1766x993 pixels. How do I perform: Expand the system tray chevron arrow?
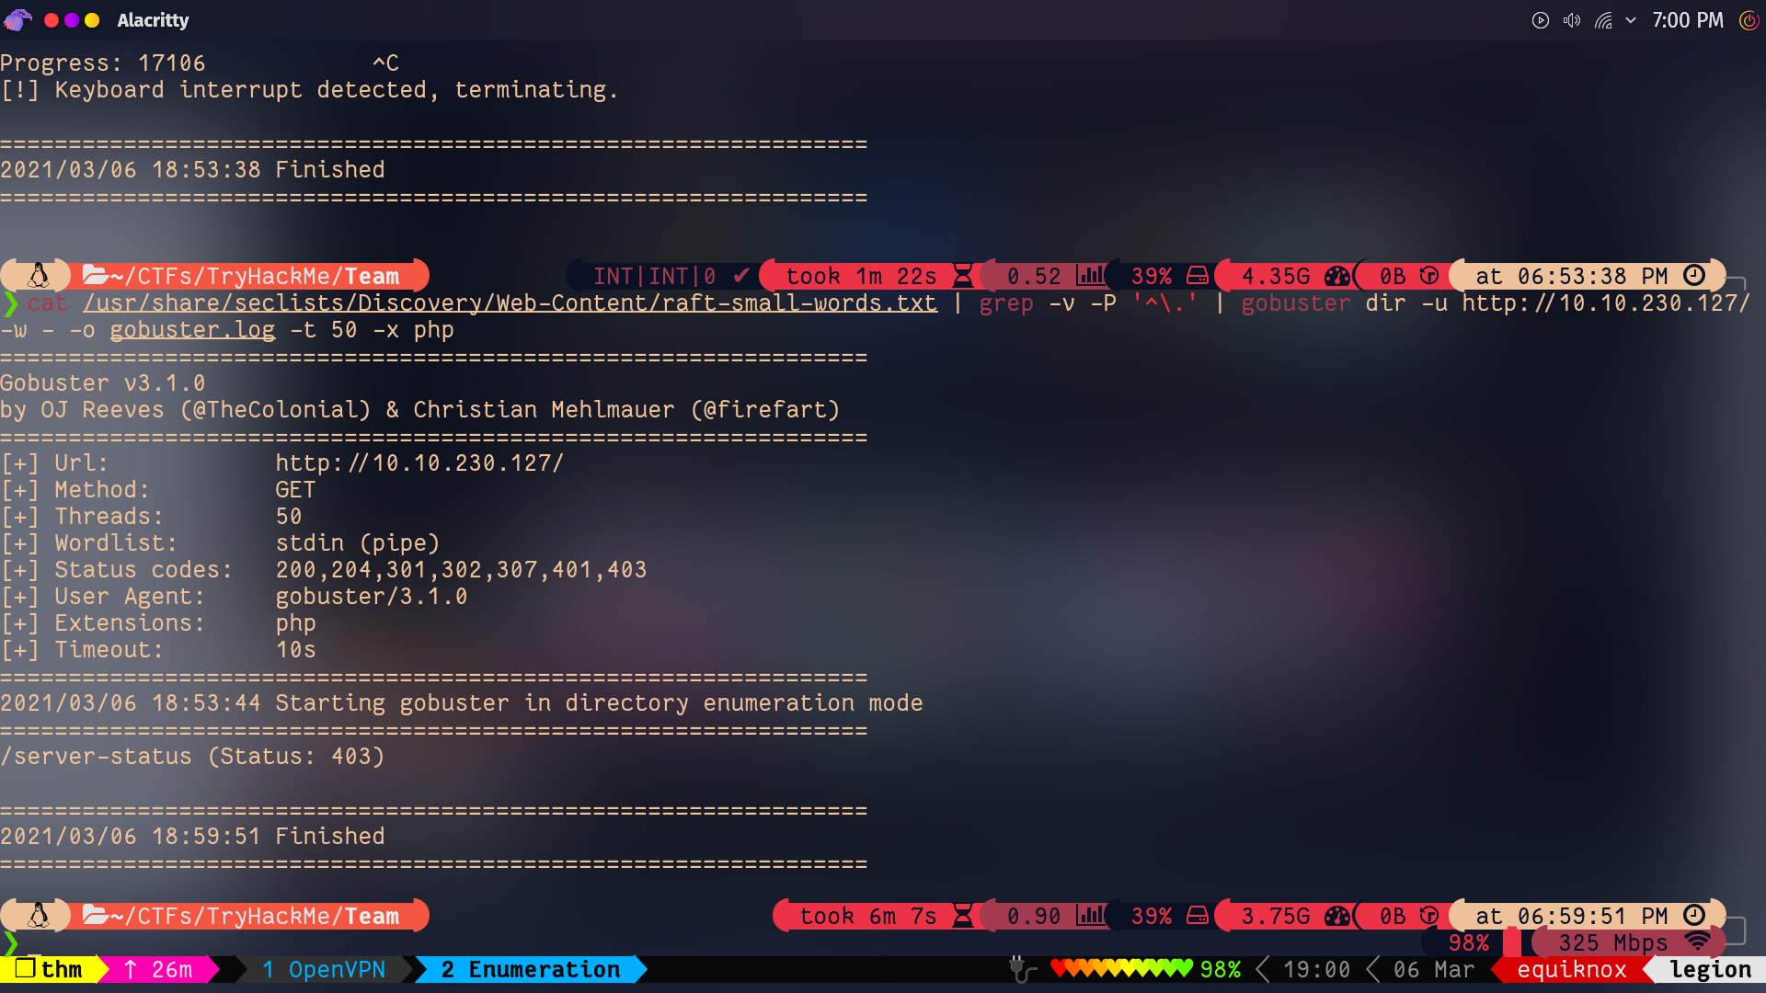point(1631,20)
